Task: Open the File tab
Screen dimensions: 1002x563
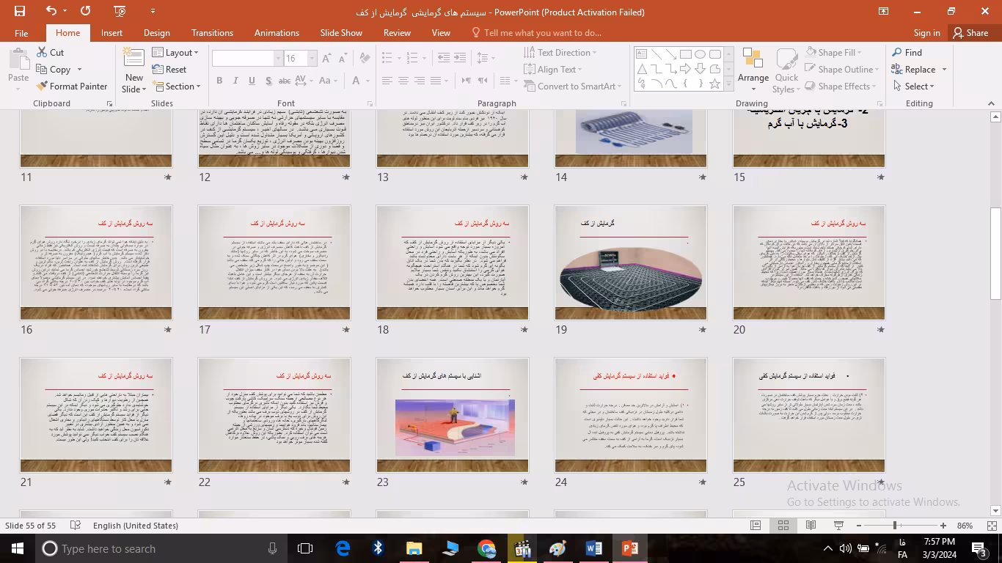Action: (x=21, y=33)
